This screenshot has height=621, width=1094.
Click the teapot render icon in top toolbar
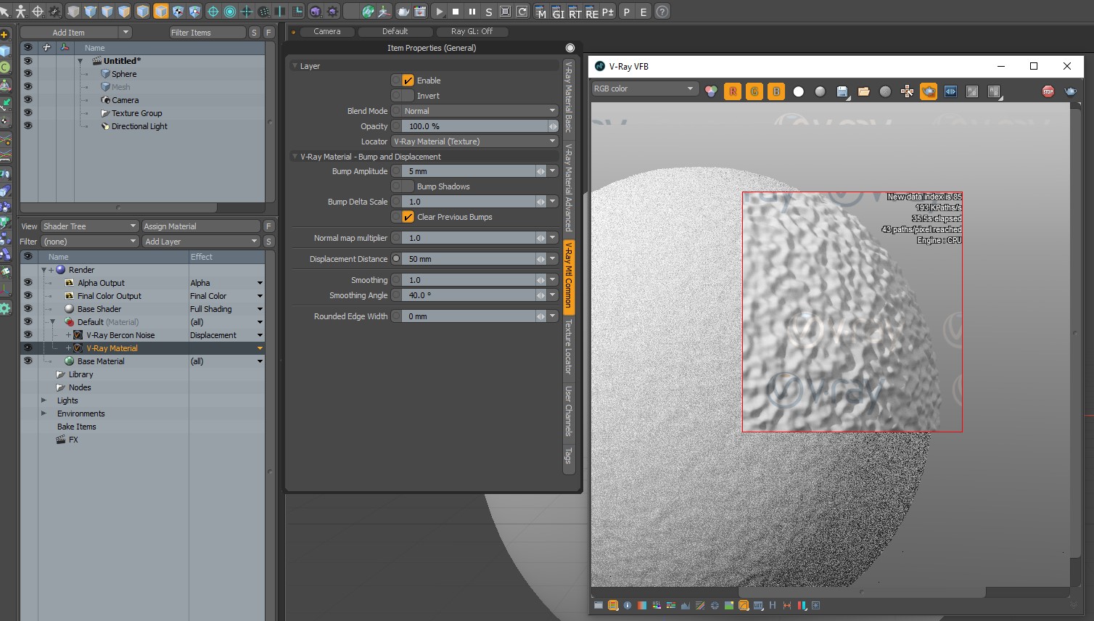click(x=403, y=12)
